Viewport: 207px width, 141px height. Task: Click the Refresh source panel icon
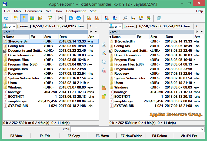coord(6,18)
